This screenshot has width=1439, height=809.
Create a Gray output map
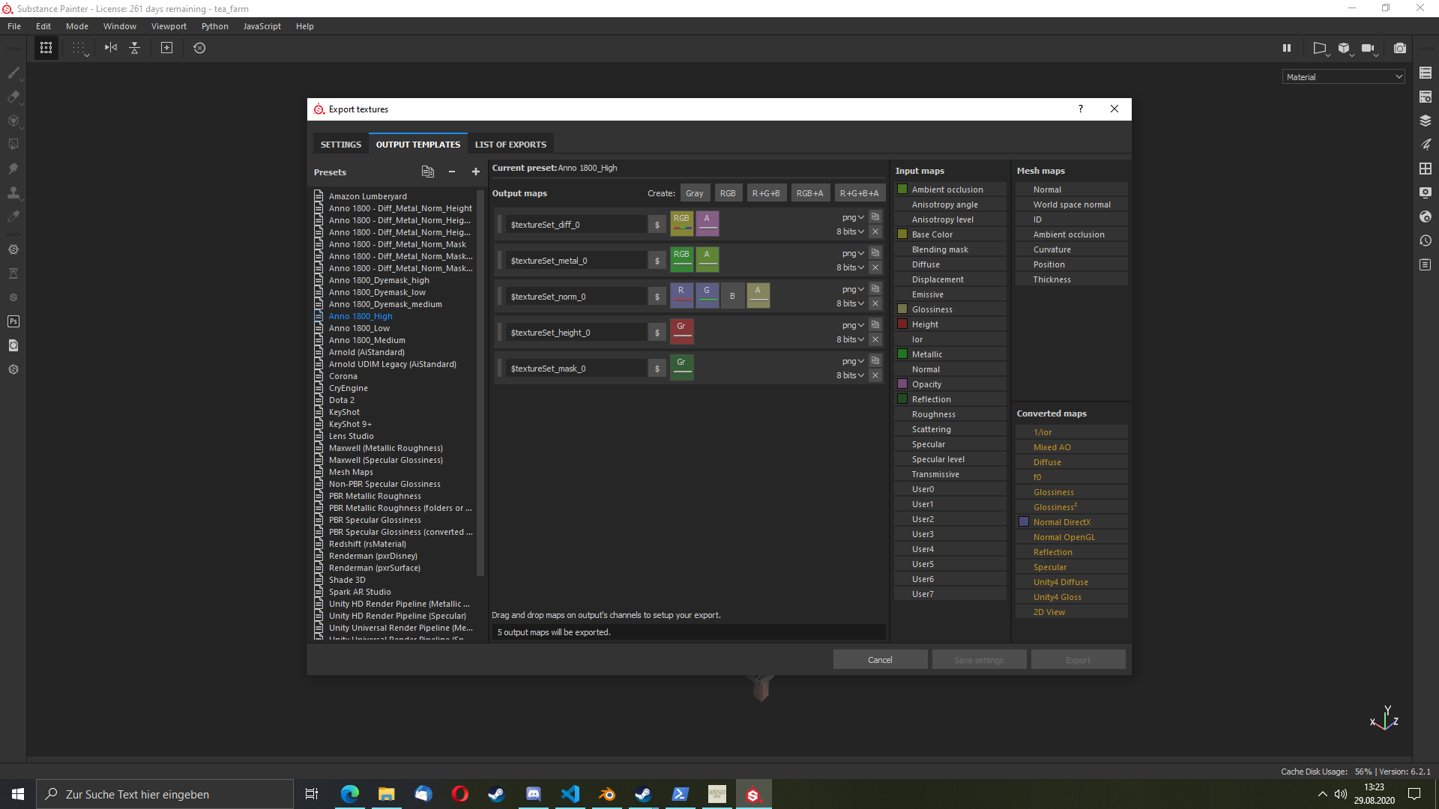tap(695, 193)
